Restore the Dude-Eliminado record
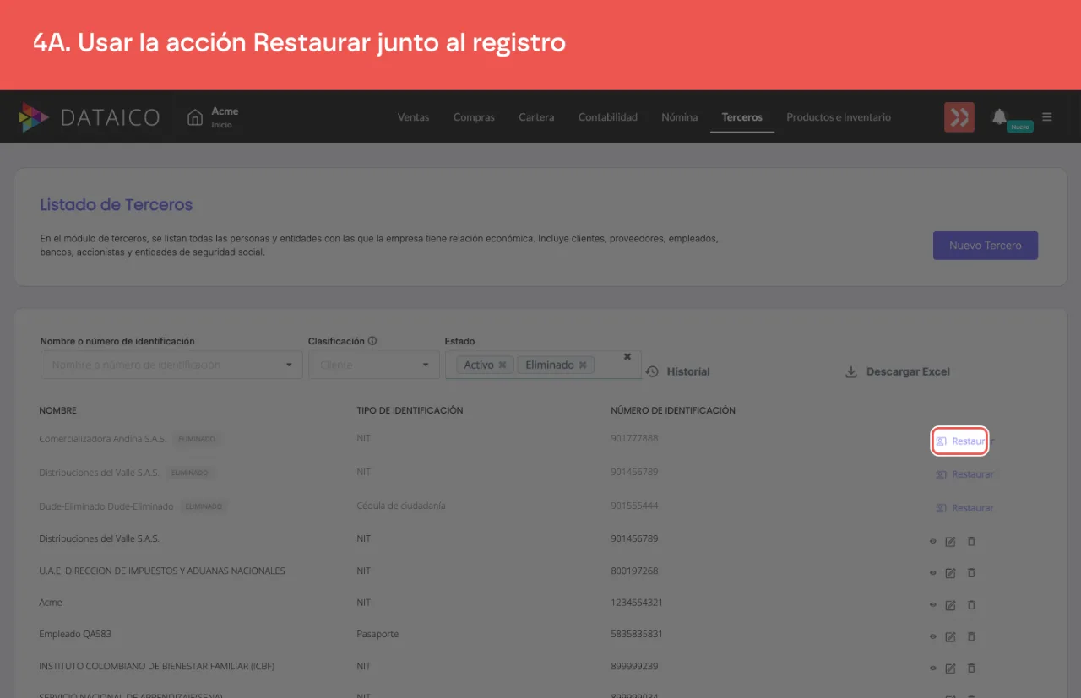 click(x=964, y=508)
